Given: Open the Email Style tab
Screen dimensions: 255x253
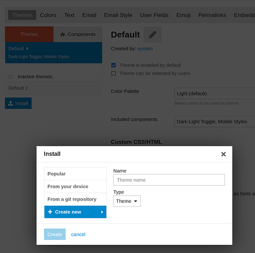Looking at the screenshot, I should pos(118,15).
